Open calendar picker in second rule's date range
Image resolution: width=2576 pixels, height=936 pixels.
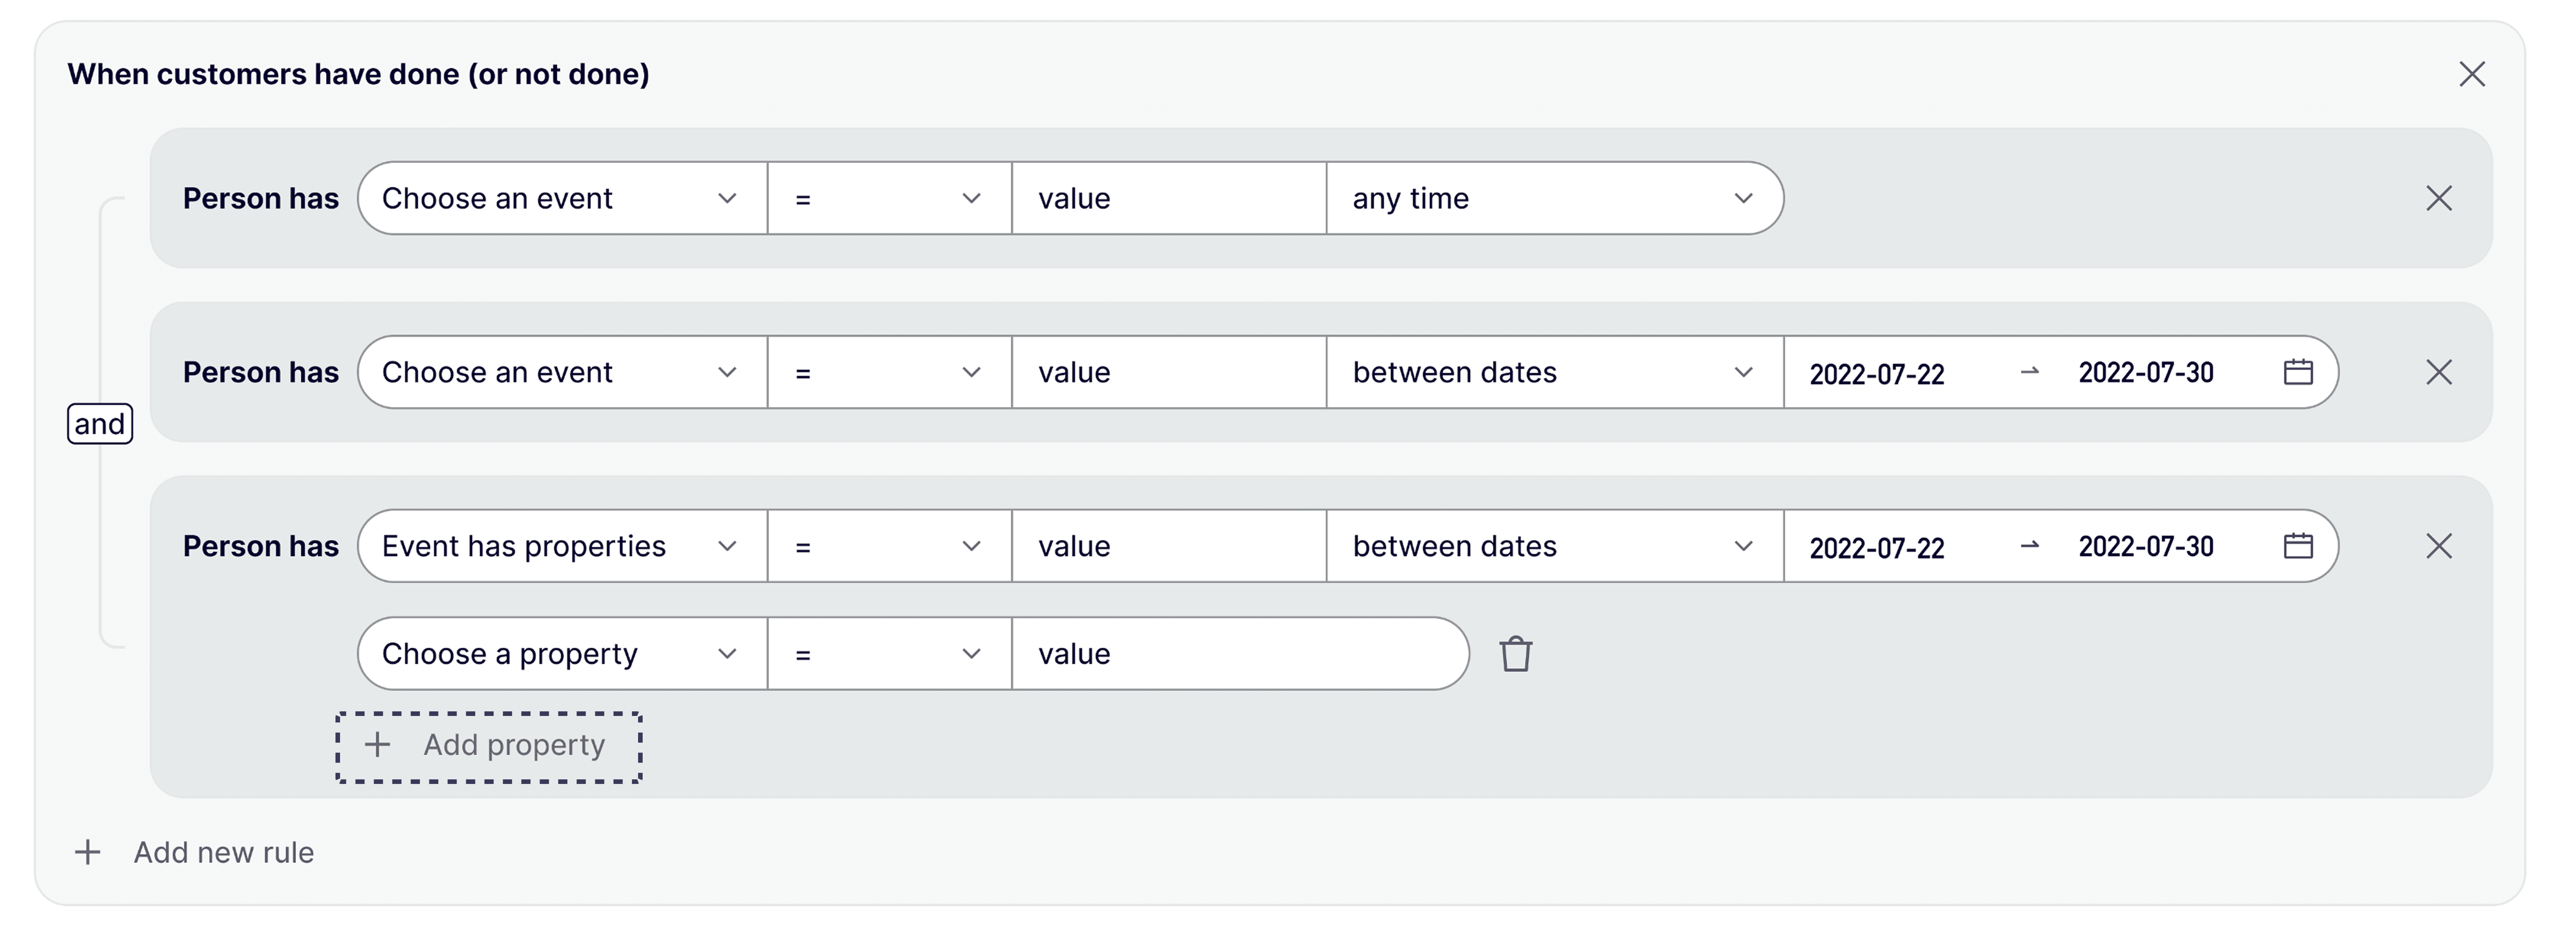(2298, 372)
